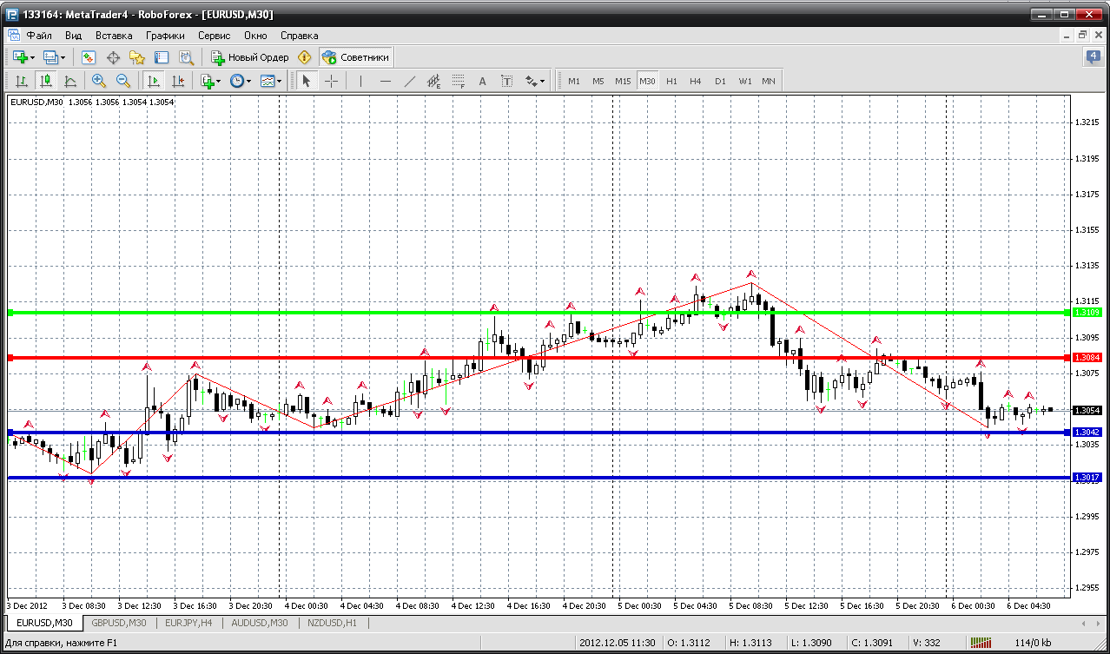Screen dimensions: 1110x654
Task: Open the Navigator panel (star folder icon)
Action: click(x=136, y=57)
